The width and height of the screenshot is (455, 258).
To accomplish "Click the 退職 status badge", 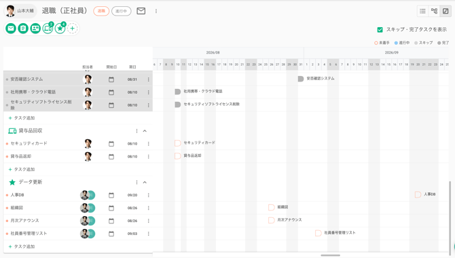I will [x=101, y=11].
